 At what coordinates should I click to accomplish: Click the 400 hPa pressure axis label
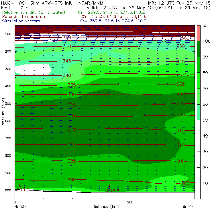point(8,86)
